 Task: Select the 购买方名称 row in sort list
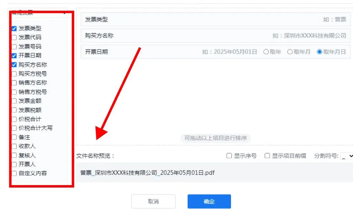tap(215, 35)
